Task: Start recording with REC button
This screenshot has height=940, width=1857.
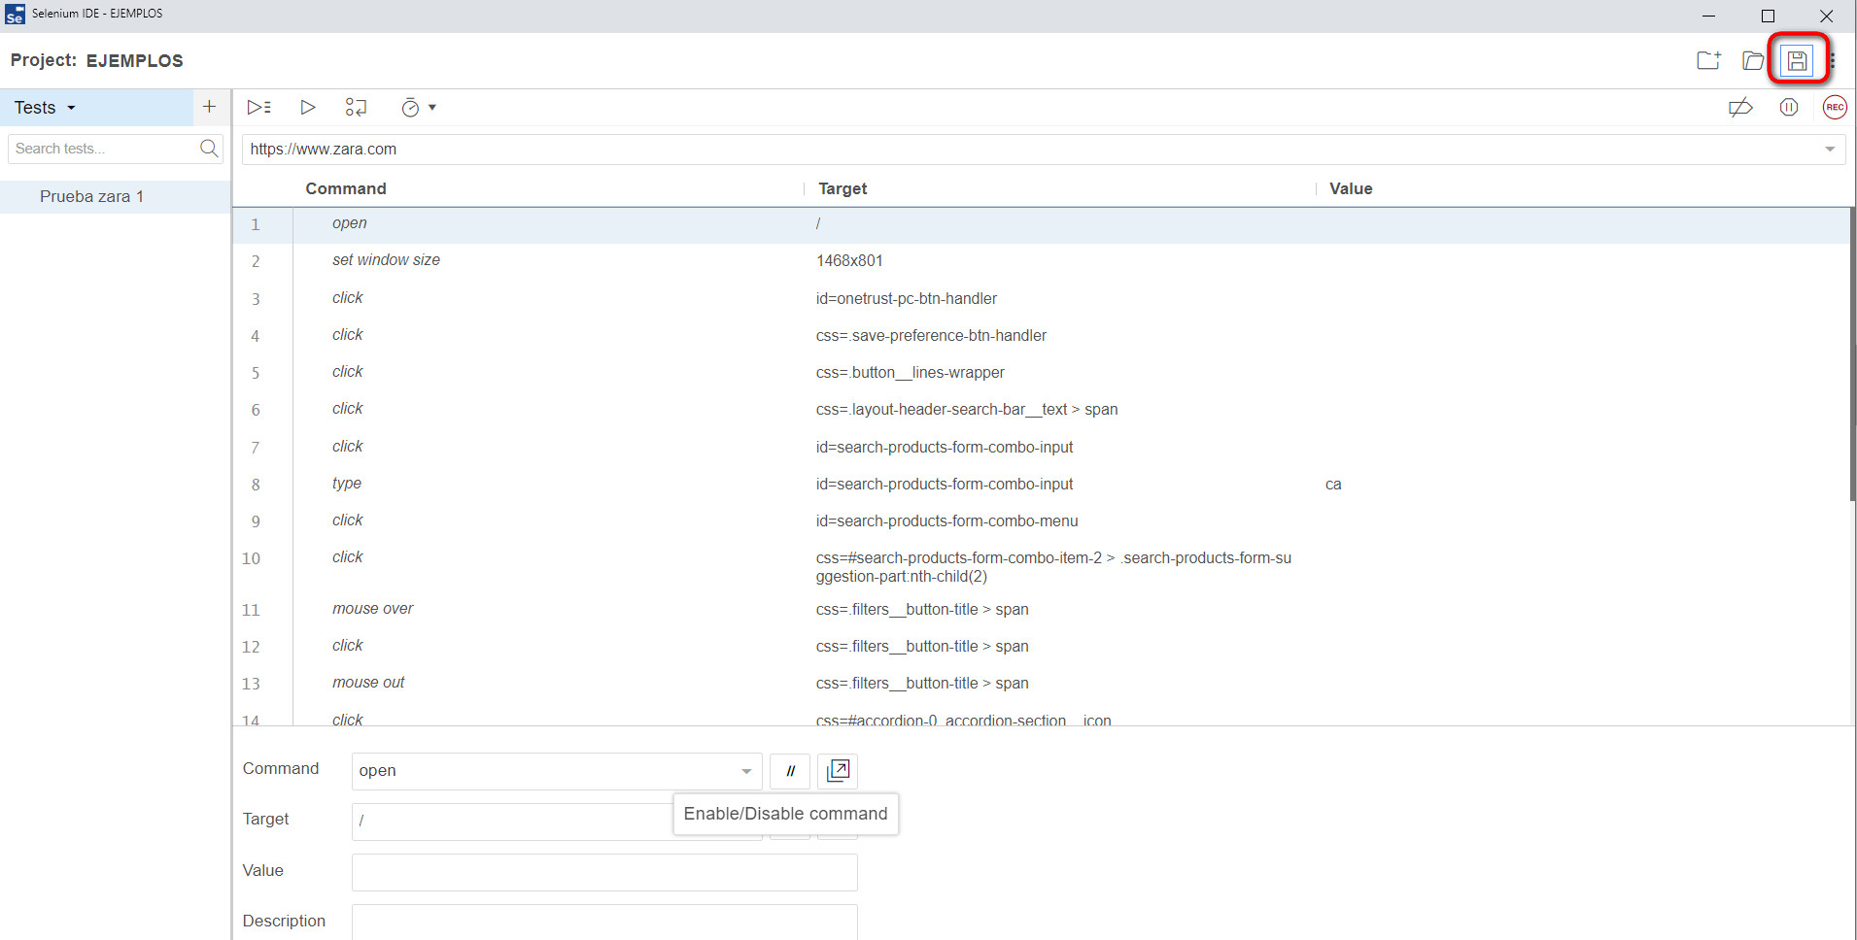Action: pos(1834,108)
